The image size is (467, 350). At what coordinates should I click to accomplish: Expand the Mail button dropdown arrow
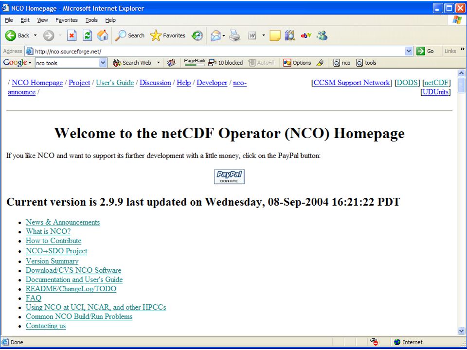pyautogui.click(x=224, y=36)
